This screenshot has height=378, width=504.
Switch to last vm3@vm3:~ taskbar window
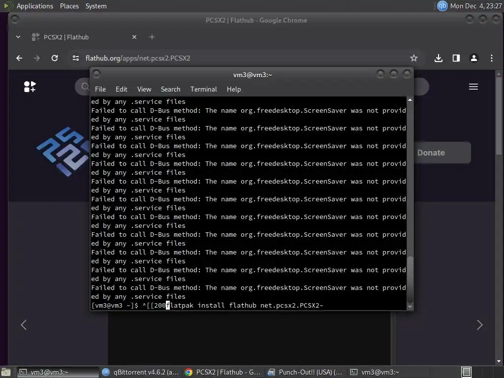coord(388,372)
